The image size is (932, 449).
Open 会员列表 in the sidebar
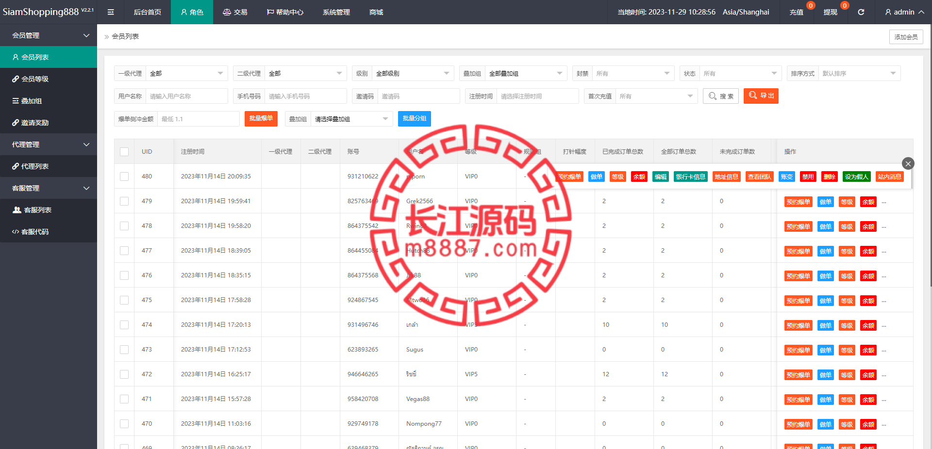tap(49, 57)
